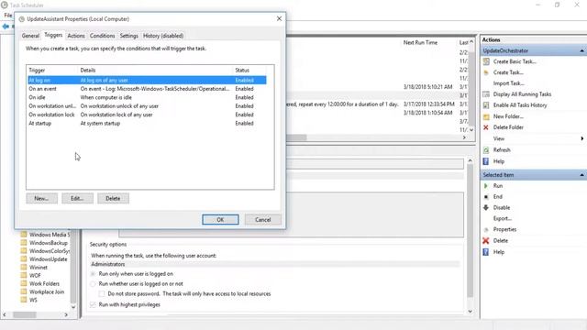Collapse the UpdateOrchestrator actions section
Screen dimensions: 587x330
click(581, 50)
